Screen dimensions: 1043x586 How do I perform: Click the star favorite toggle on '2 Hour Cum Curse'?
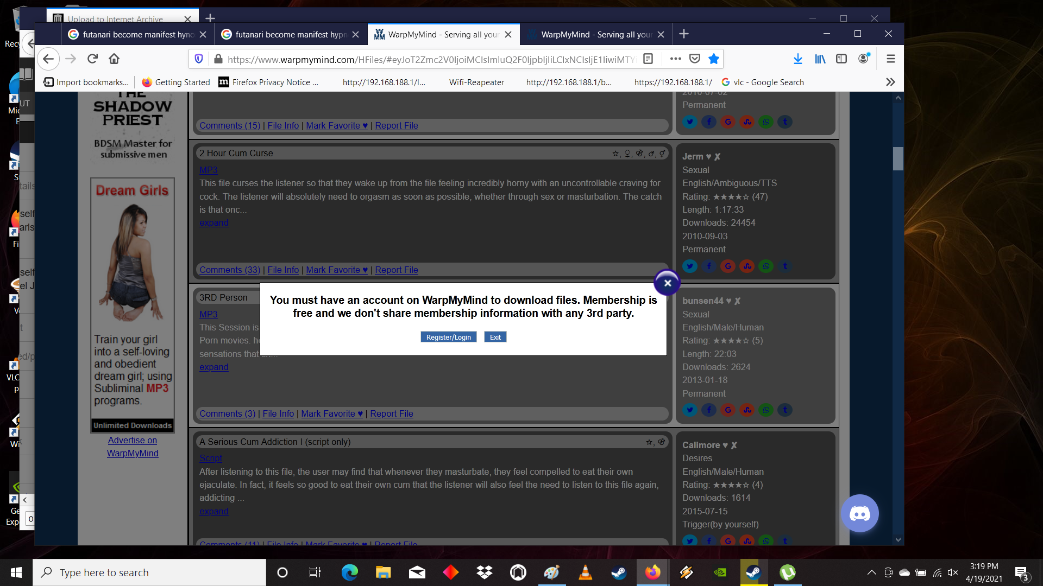click(x=615, y=153)
